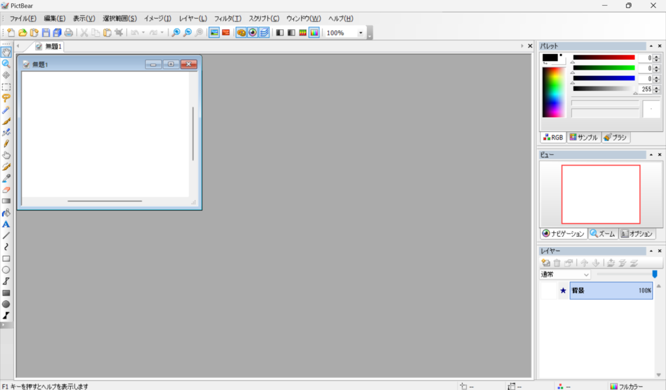The width and height of the screenshot is (666, 390).
Task: Toggle the palette panel toolbar button
Action: [x=241, y=32]
